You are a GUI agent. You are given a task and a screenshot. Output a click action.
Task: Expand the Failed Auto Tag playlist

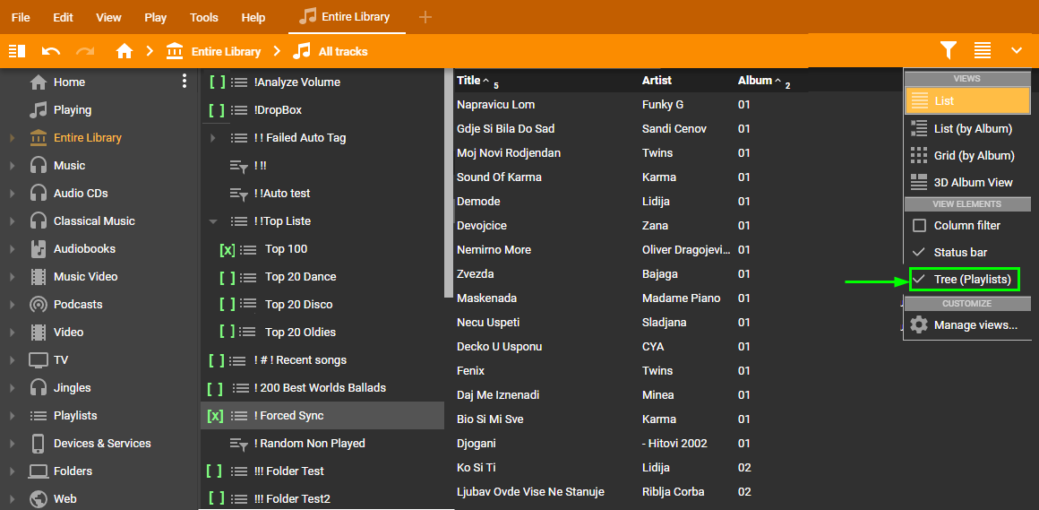tap(213, 138)
